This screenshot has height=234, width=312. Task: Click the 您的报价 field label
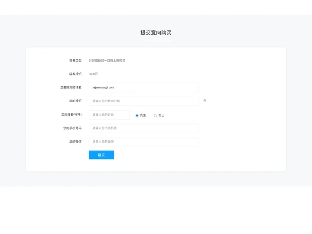tap(76, 101)
